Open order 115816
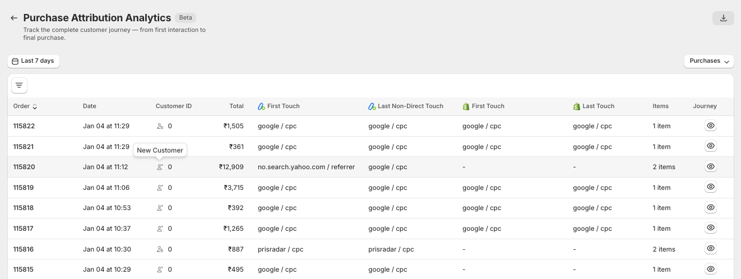 (24, 249)
